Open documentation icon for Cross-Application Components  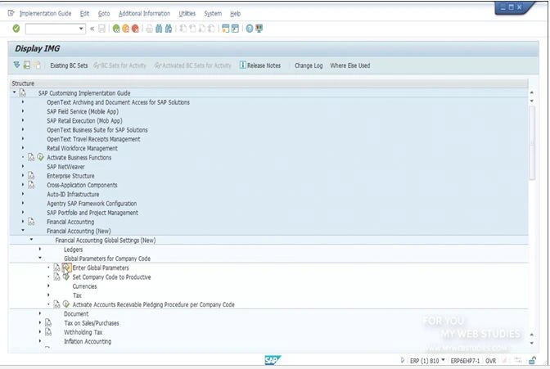coord(31,185)
